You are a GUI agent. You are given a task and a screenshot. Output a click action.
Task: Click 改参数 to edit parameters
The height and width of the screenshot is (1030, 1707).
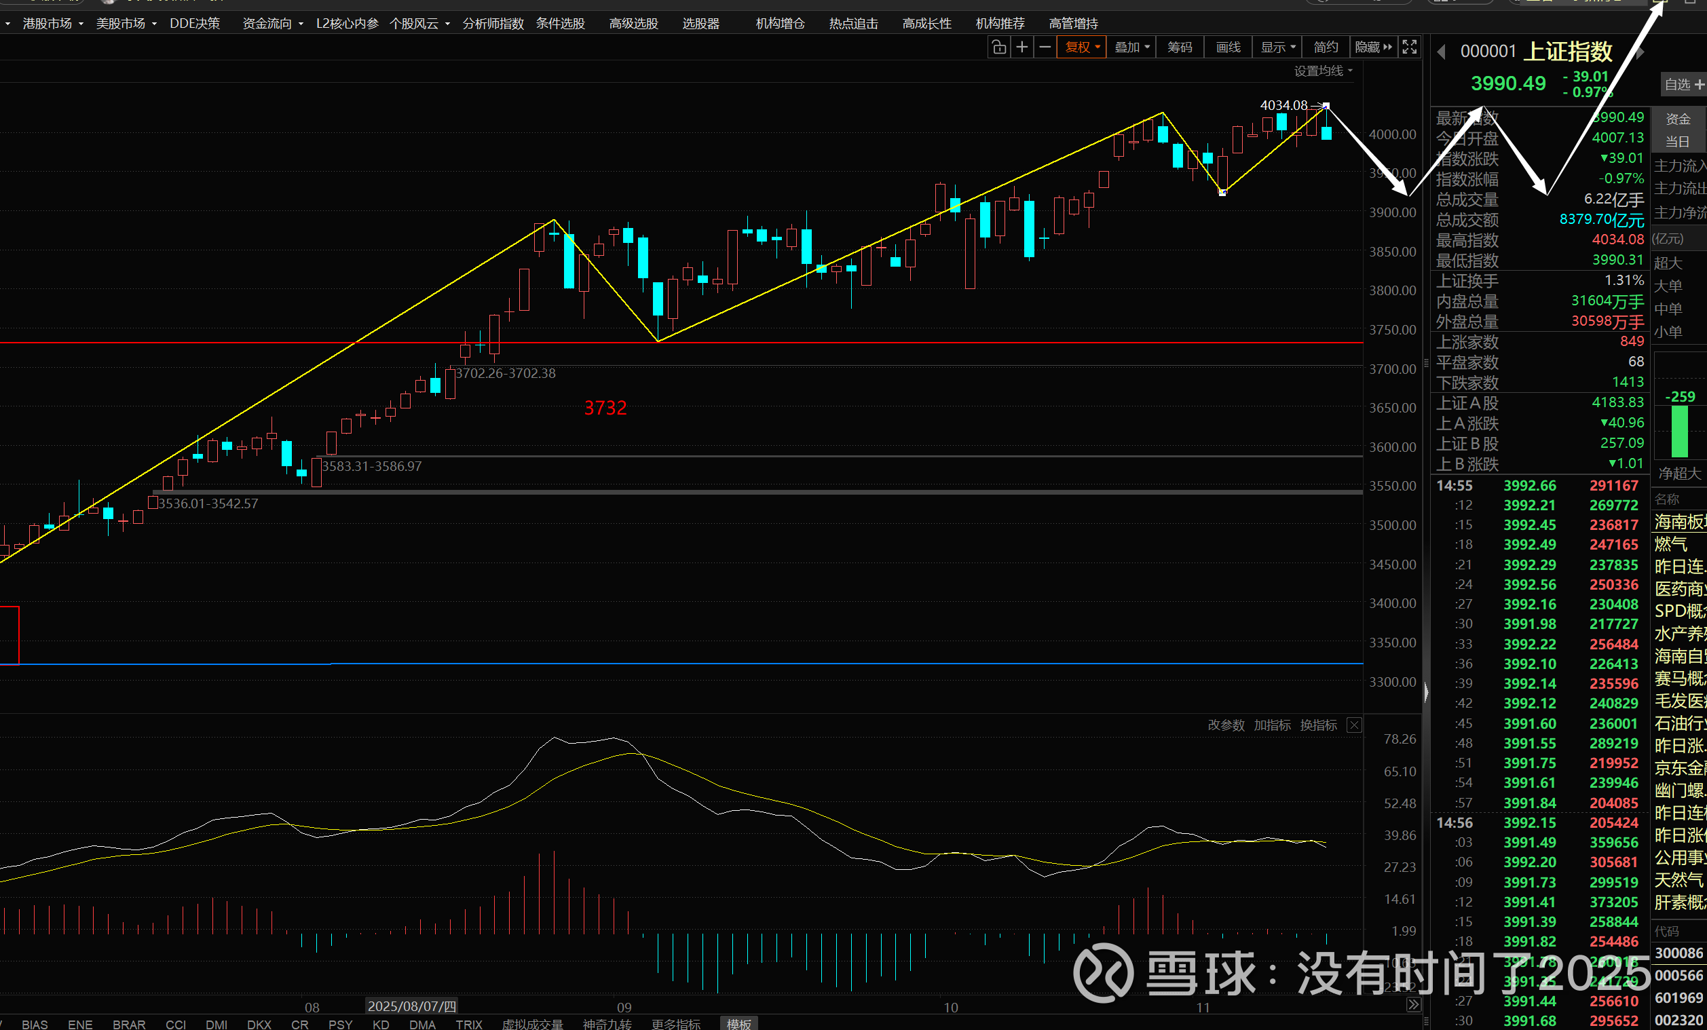[1226, 725]
